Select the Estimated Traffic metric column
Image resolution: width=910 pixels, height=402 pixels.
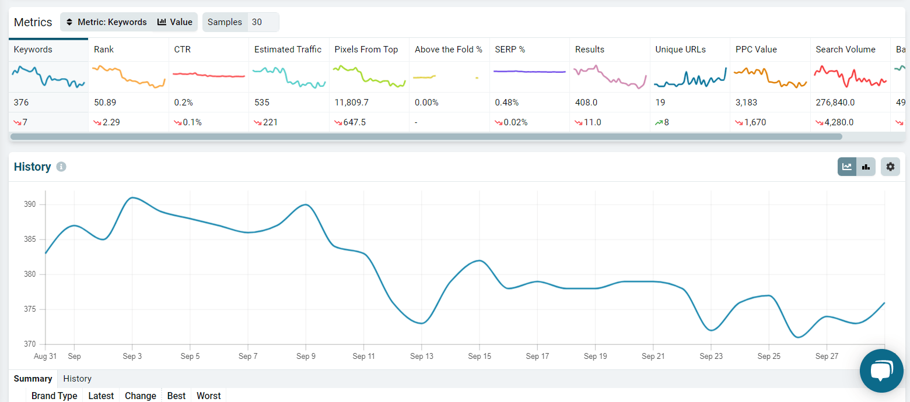tap(289, 50)
